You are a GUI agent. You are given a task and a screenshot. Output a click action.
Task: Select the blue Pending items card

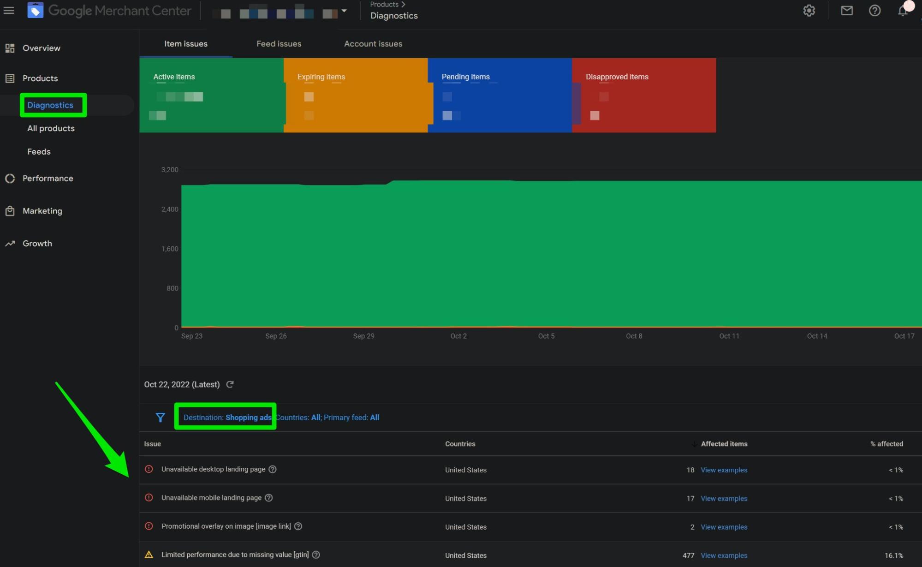point(500,95)
